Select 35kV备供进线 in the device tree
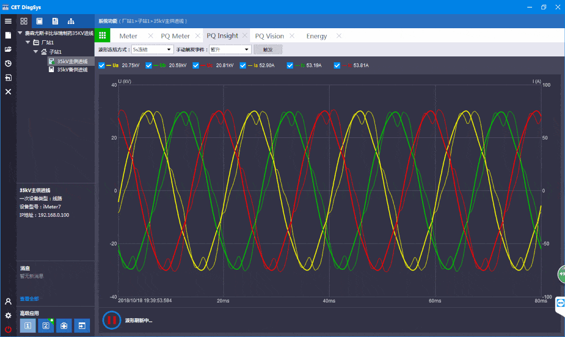 coord(72,69)
